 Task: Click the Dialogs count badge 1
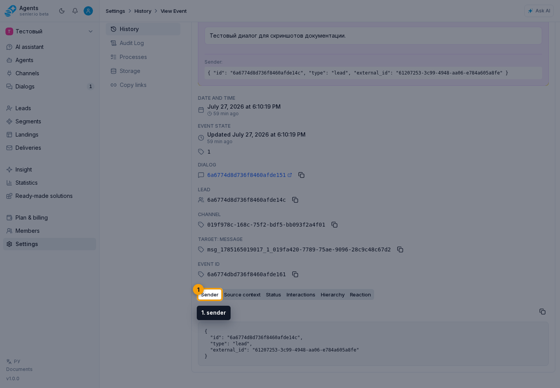(91, 87)
